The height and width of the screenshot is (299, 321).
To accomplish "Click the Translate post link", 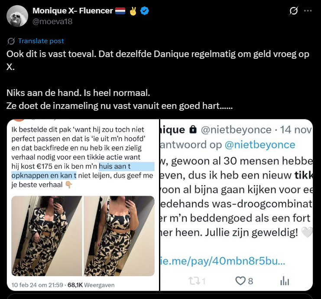I will point(41,41).
